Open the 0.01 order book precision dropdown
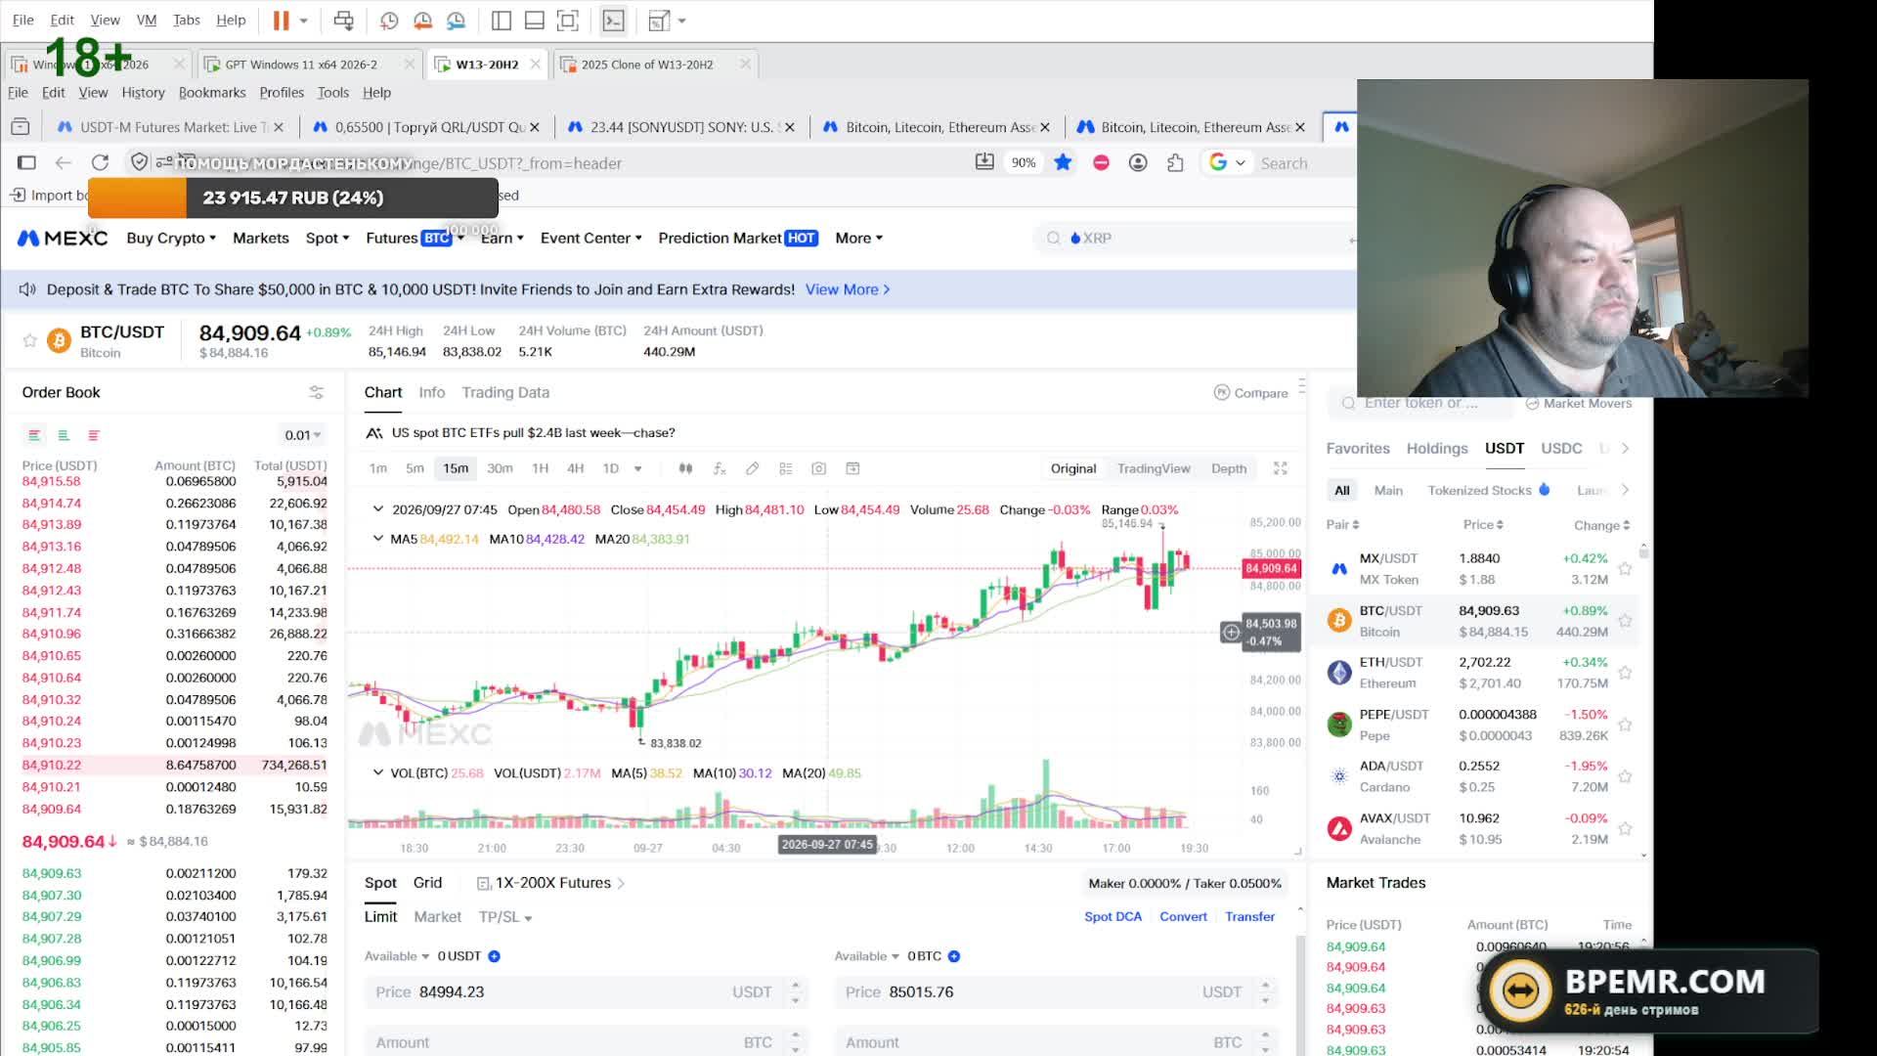Screen dimensions: 1877x1056 coord(303,435)
